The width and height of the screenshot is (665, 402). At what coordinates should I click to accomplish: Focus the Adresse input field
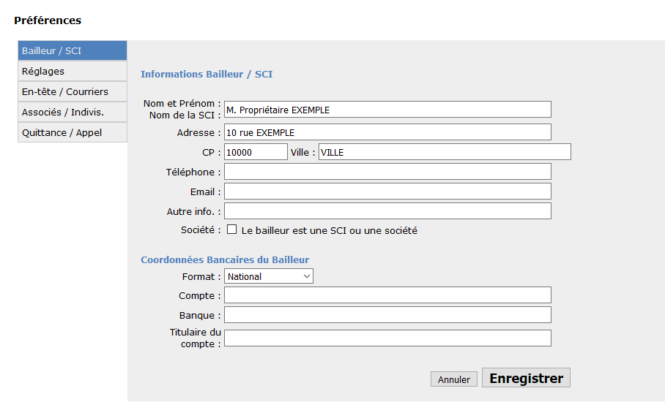[x=387, y=132]
